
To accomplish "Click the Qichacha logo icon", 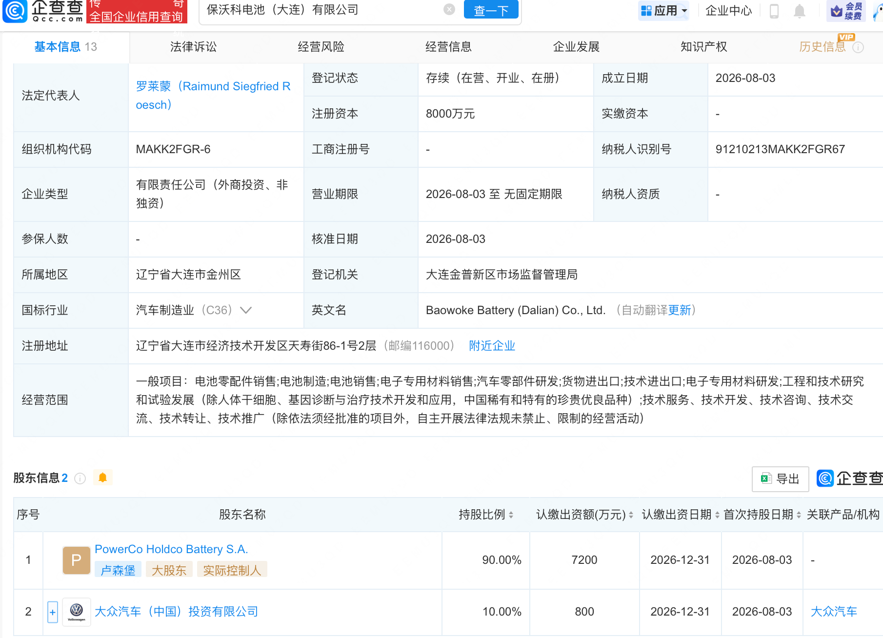I will pos(15,11).
